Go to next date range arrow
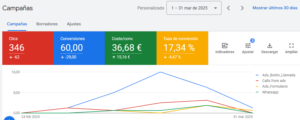Viewport: 300px width, 120px height. click(x=242, y=8)
